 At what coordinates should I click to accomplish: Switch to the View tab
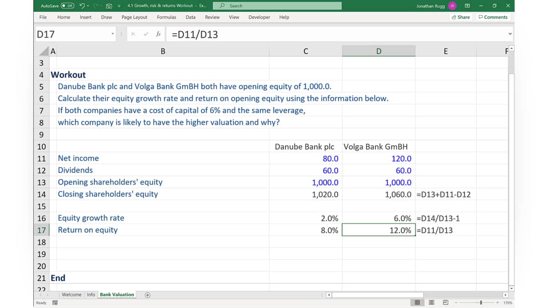tap(234, 17)
